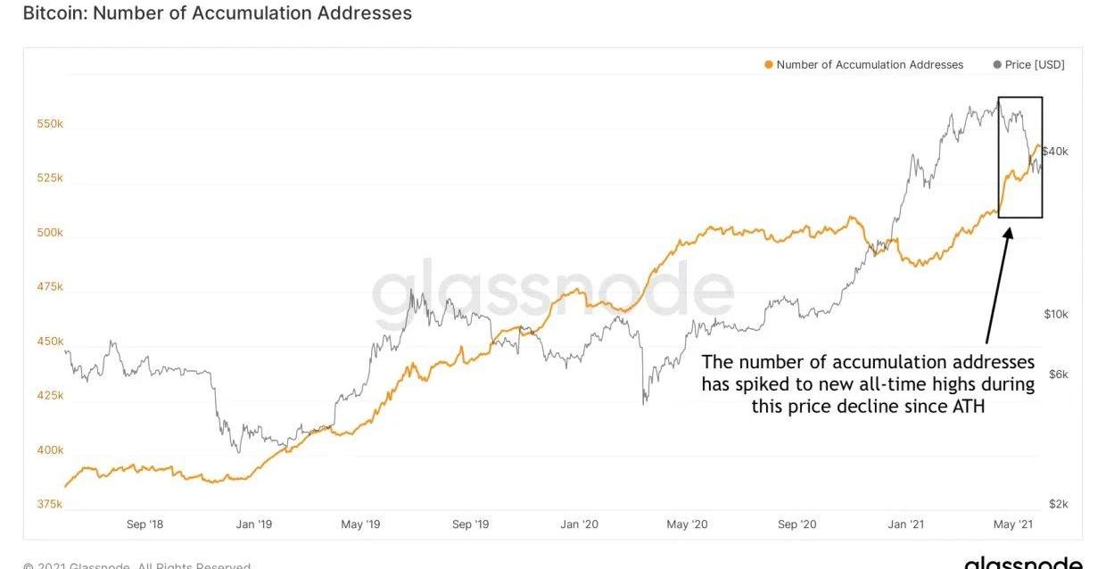The image size is (1106, 569).
Task: Select the black highlight rectangle on chart
Action: pos(1020,98)
